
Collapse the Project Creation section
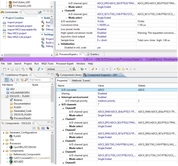point(4,18)
